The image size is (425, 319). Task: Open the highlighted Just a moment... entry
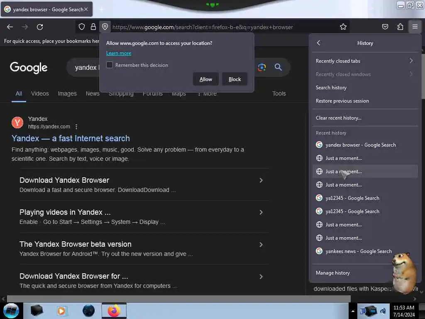(365, 172)
